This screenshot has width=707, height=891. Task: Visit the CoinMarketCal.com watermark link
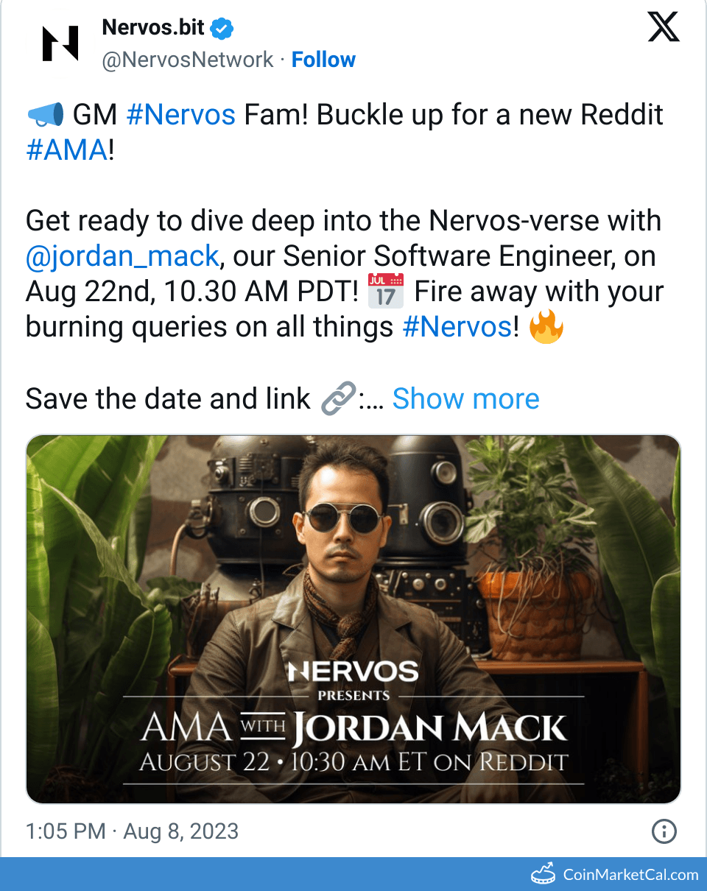click(630, 875)
